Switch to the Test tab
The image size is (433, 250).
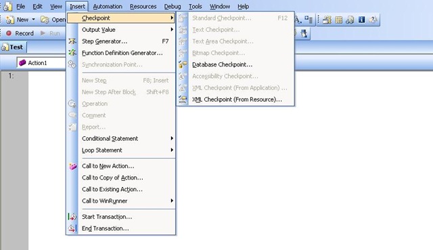pos(13,47)
